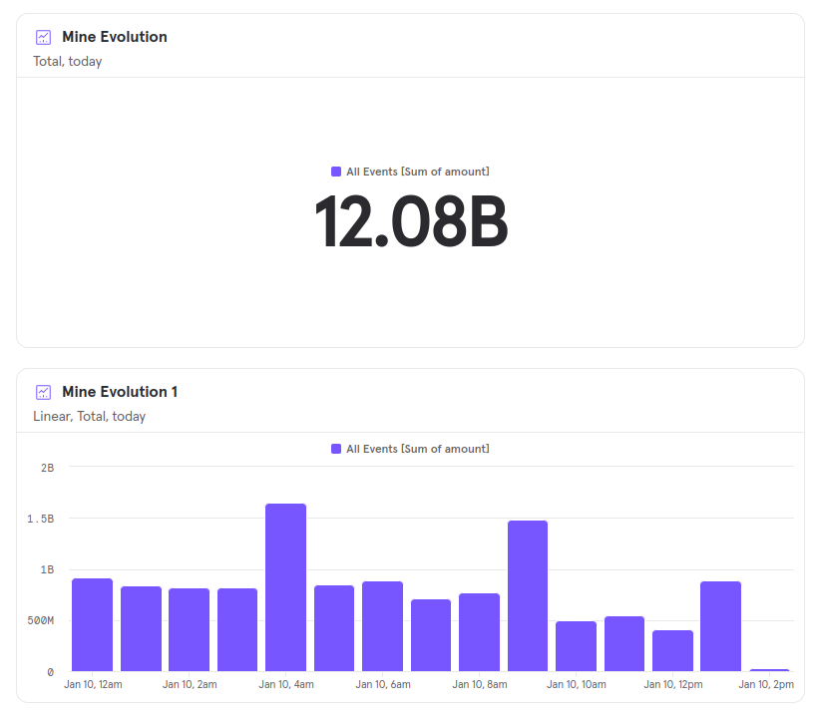
Task: Open the Mine Evolution 1 card title
Action: pyautogui.click(x=120, y=391)
